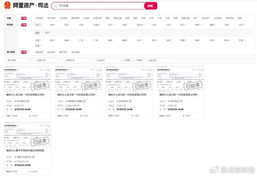Open the 拍卖阶段 dropdown
257x176 pixels.
(x=78, y=60)
